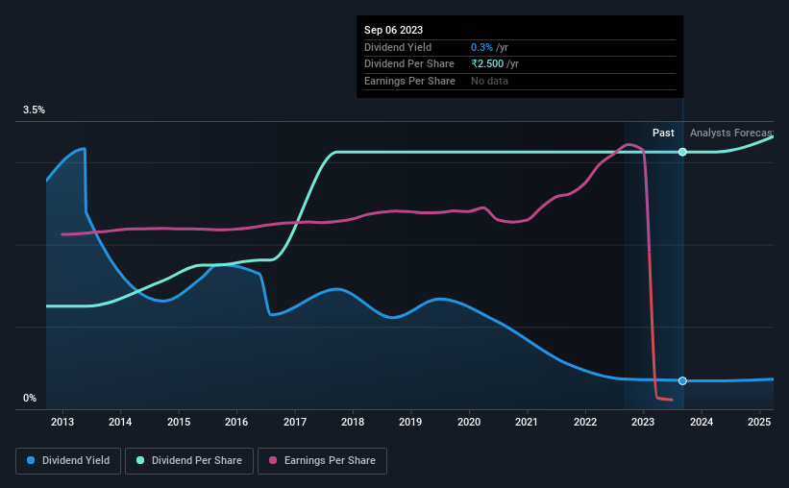The image size is (789, 488).
Task: Click the 2013 x-axis year label
Action: (x=62, y=422)
